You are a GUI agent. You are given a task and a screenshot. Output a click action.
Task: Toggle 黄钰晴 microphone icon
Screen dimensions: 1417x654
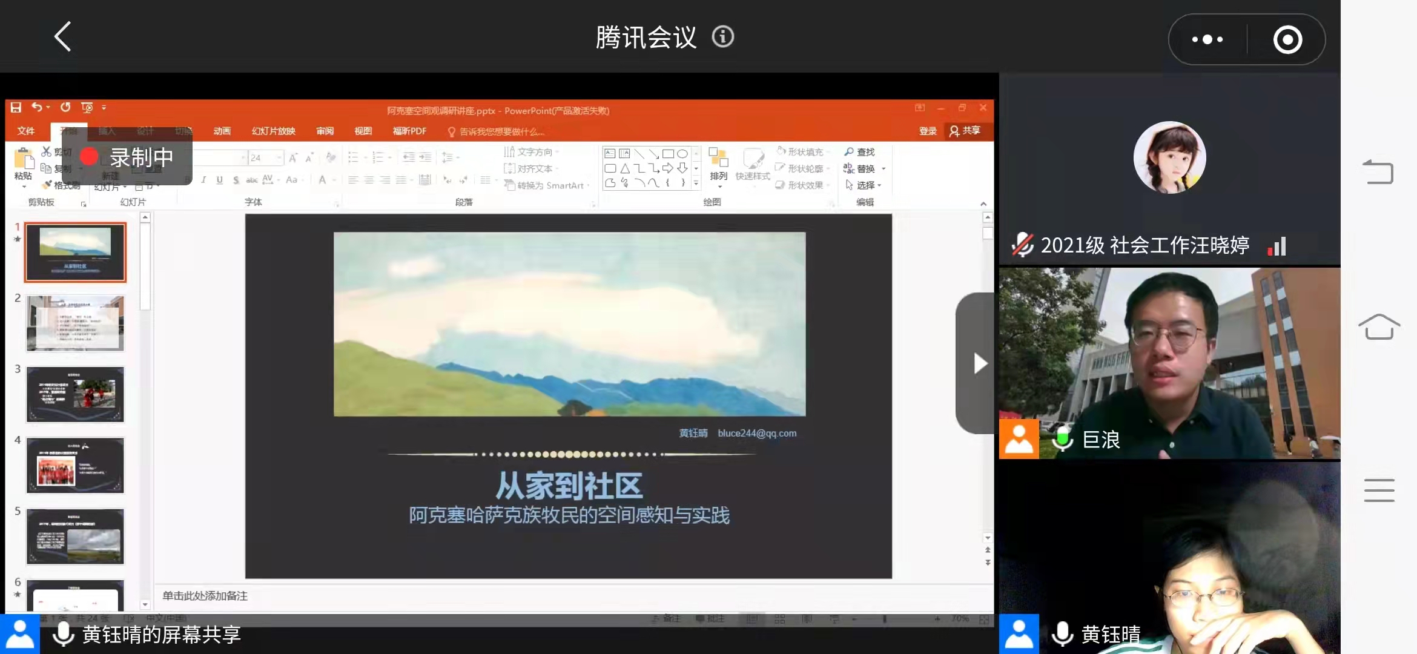click(1063, 634)
